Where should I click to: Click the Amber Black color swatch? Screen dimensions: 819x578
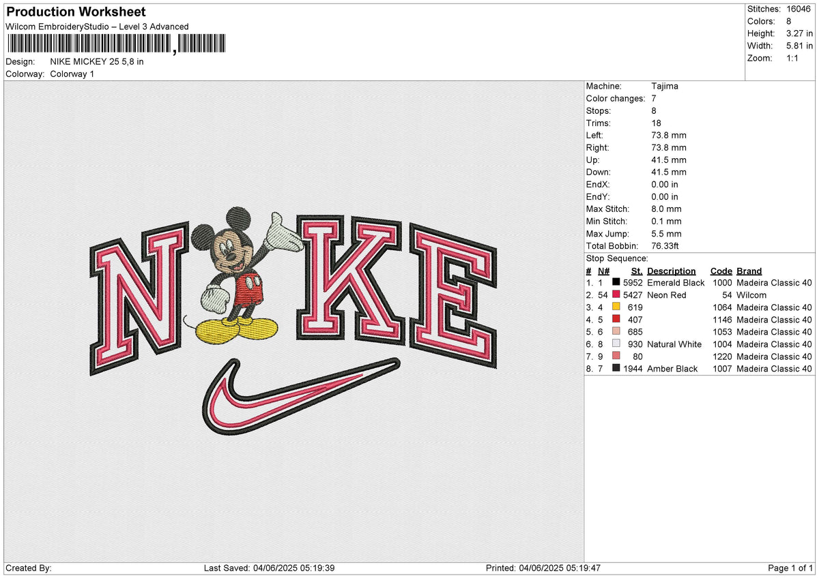point(616,369)
